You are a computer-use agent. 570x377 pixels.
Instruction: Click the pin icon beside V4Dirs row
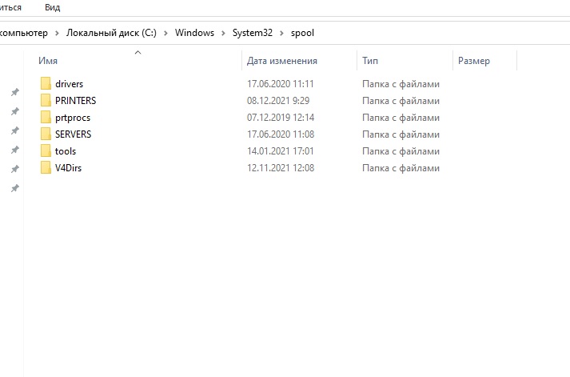click(15, 169)
